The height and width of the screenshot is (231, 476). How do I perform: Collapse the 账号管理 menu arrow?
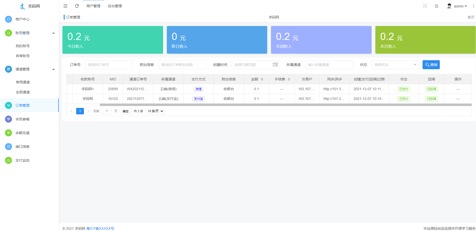pyautogui.click(x=53, y=33)
